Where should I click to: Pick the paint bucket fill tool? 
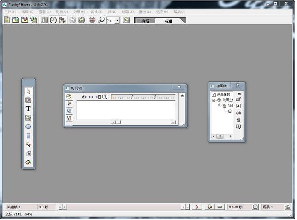point(28,162)
